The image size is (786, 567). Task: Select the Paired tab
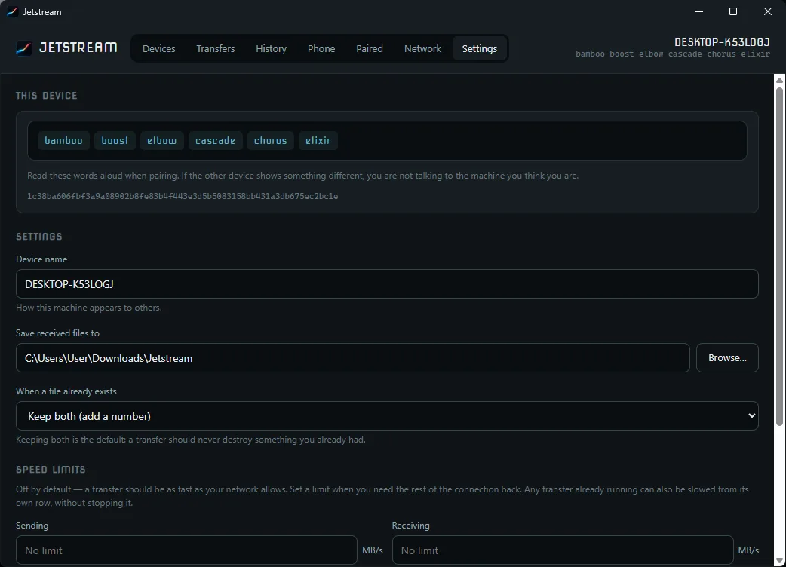point(370,48)
